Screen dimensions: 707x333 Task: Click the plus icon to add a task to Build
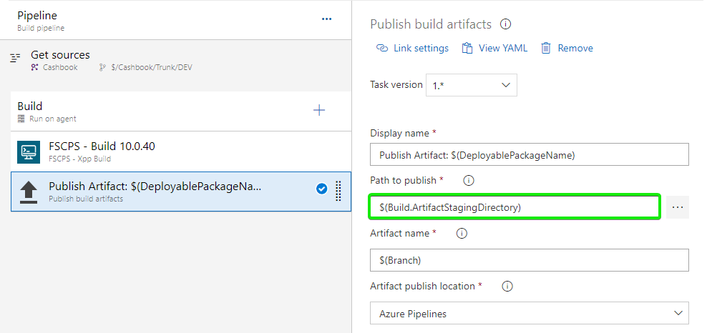tap(319, 110)
